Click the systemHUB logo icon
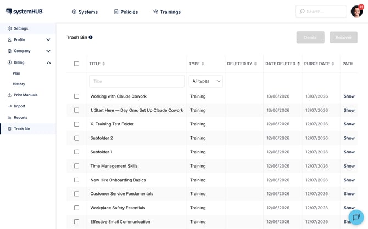Image resolution: width=368 pixels, height=229 pixels. click(9, 12)
